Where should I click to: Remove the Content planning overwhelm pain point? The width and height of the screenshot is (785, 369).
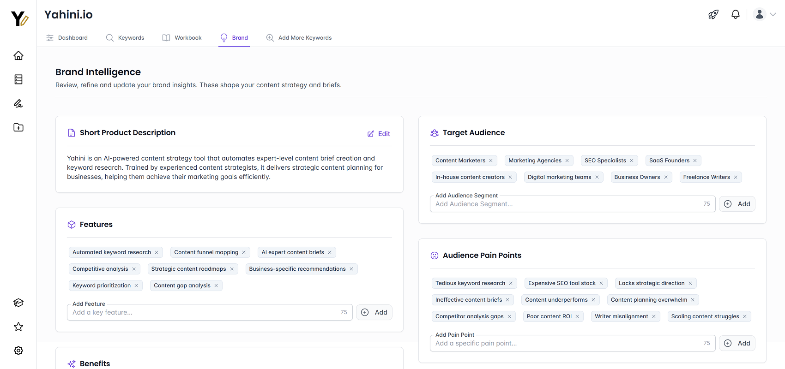693,300
